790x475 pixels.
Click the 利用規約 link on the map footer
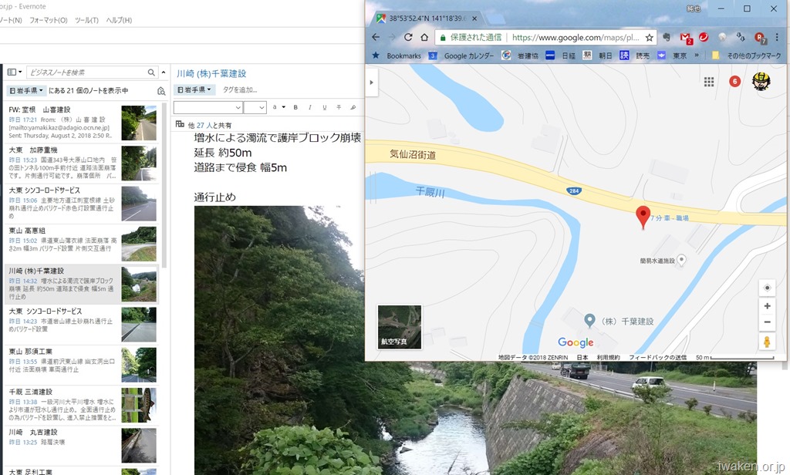coord(608,357)
